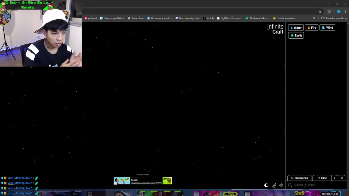Click the Infinite Craft logo
The image size is (349, 196).
coord(275,29)
